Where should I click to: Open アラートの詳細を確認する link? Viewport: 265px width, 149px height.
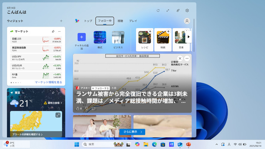tap(27, 134)
